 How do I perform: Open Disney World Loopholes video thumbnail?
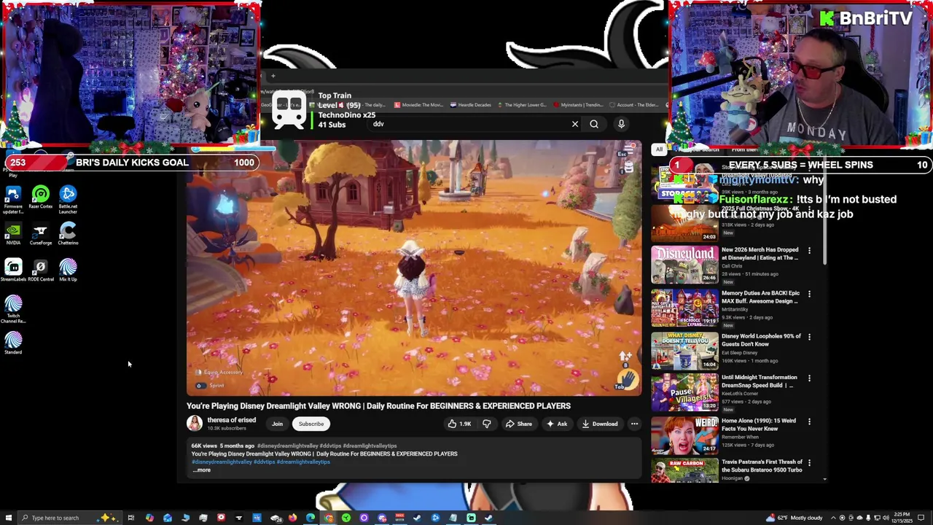coord(684,350)
